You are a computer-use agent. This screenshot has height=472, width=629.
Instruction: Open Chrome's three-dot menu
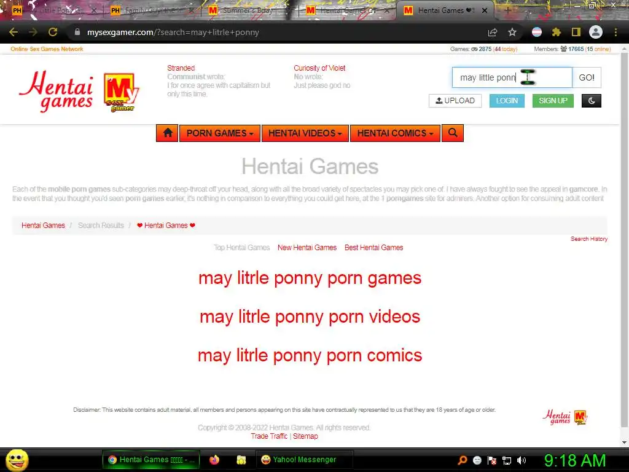615,32
